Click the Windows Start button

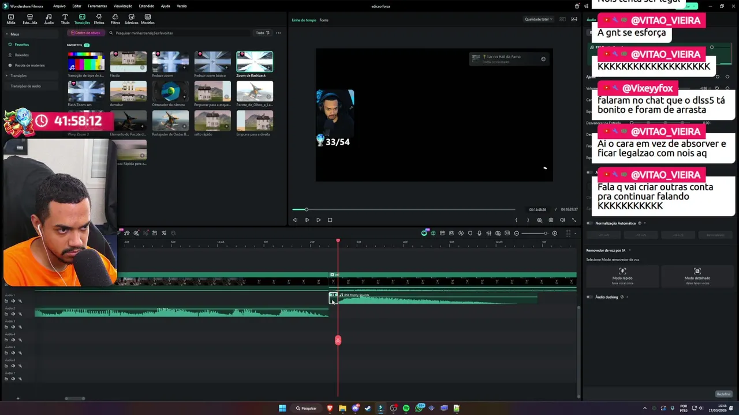tap(282, 408)
